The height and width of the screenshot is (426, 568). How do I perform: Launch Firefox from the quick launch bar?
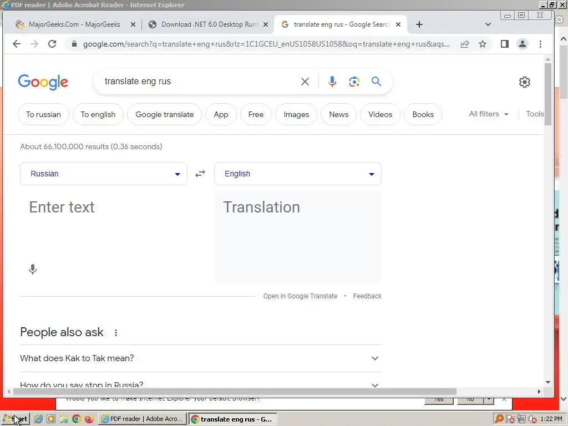pos(89,419)
